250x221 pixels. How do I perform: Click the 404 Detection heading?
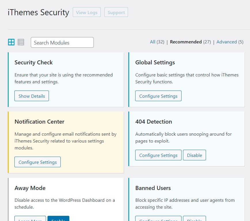tap(154, 122)
